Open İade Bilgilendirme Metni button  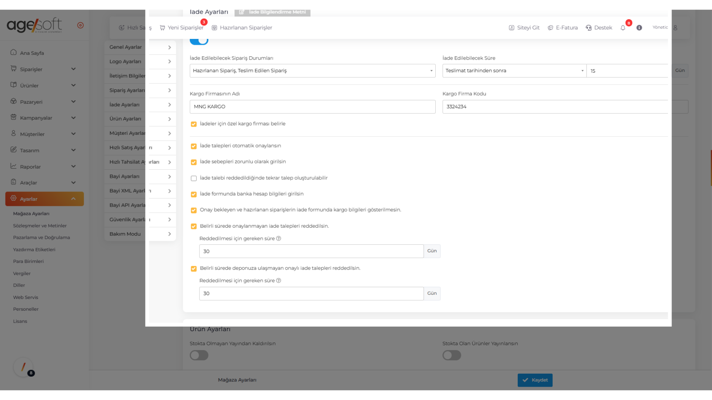point(273,12)
